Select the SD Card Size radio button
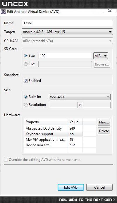 (x=26, y=56)
